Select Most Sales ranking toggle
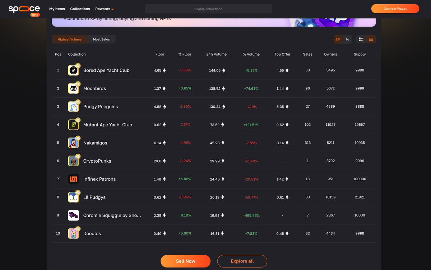Image resolution: width=431 pixels, height=270 pixels. pos(101,39)
